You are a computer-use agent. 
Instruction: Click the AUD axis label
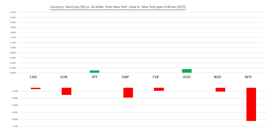(187, 77)
